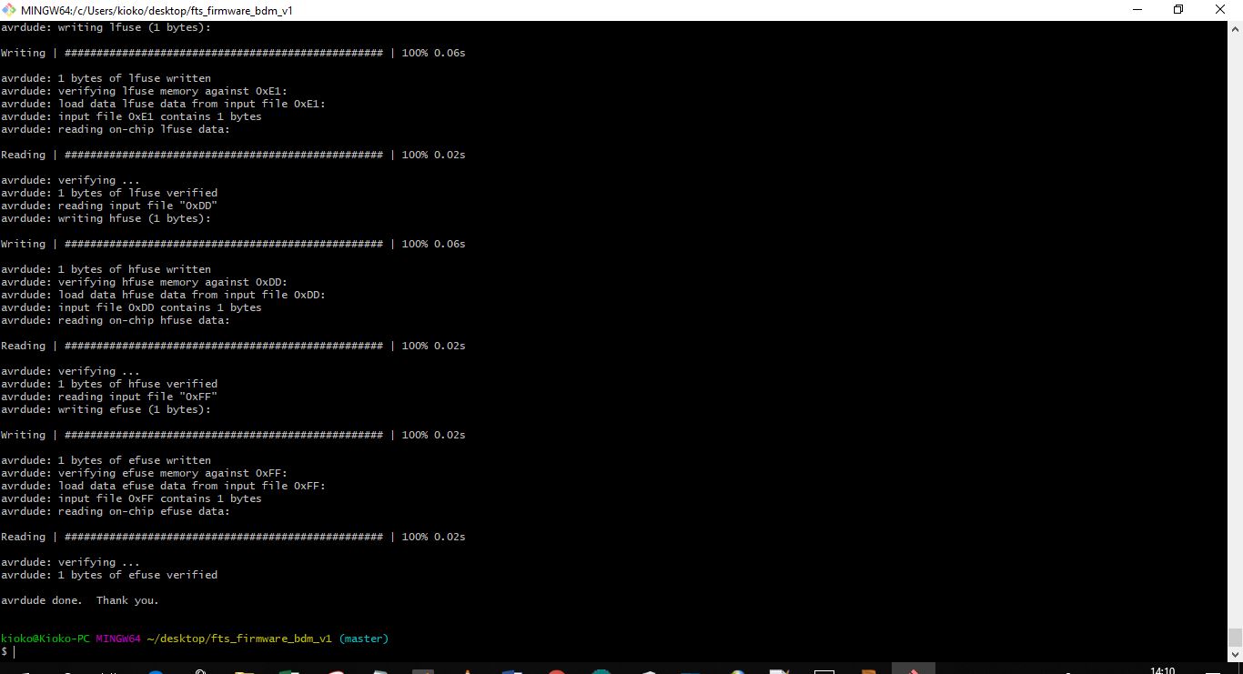Click "load data lfuse data" line
1243x674 pixels.
click(163, 104)
